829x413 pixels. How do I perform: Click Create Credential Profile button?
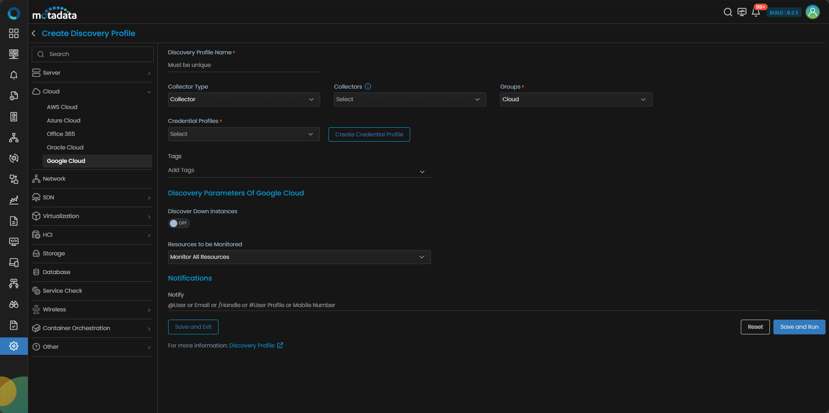pos(369,135)
